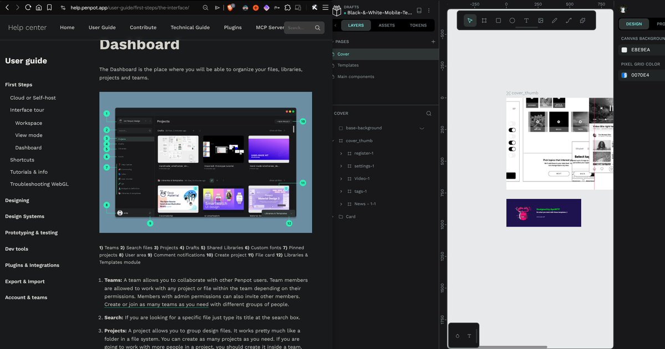Image resolution: width=665 pixels, height=349 pixels.
Task: Select the Text tool in Penpot toolbar
Action: click(526, 21)
